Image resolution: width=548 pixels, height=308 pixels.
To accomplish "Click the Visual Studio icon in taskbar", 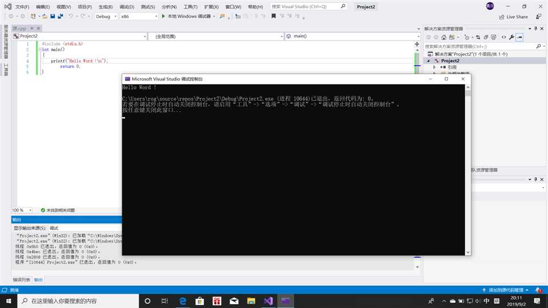I will point(268,301).
